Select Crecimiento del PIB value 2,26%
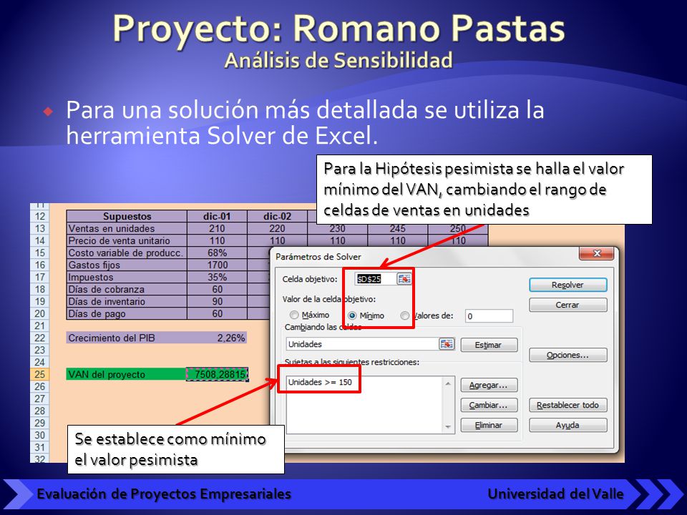This screenshot has height=515, width=687. click(218, 338)
